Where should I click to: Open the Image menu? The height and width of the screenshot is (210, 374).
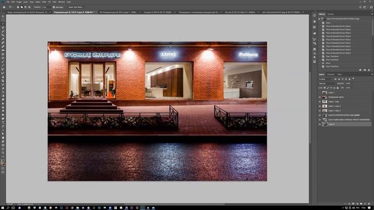click(19, 2)
